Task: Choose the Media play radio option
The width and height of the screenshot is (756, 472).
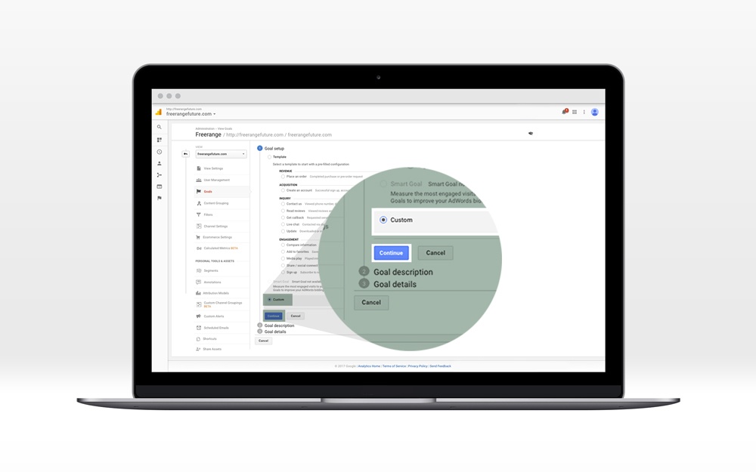Action: point(283,258)
